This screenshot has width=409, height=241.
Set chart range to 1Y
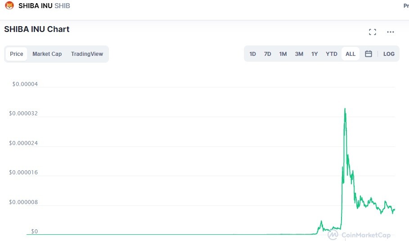(315, 54)
